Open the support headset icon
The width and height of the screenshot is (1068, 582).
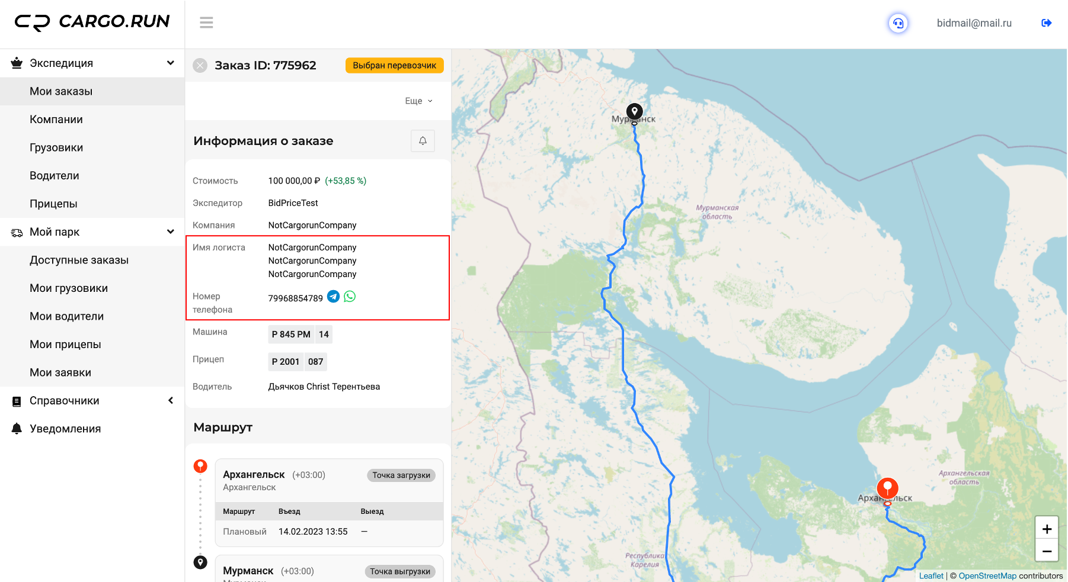(x=898, y=24)
